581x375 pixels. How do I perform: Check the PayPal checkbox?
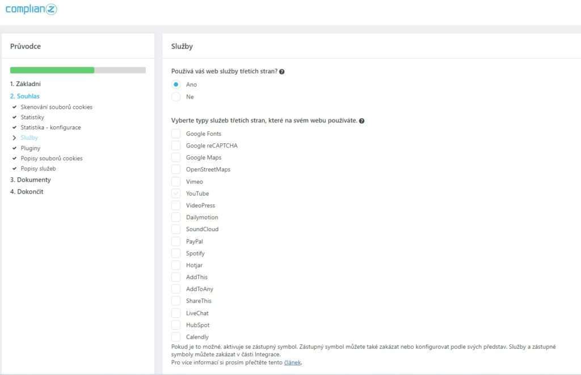[x=176, y=241]
